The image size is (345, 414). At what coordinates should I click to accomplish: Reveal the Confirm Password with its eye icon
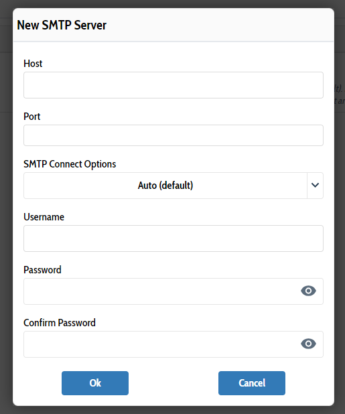click(x=308, y=344)
